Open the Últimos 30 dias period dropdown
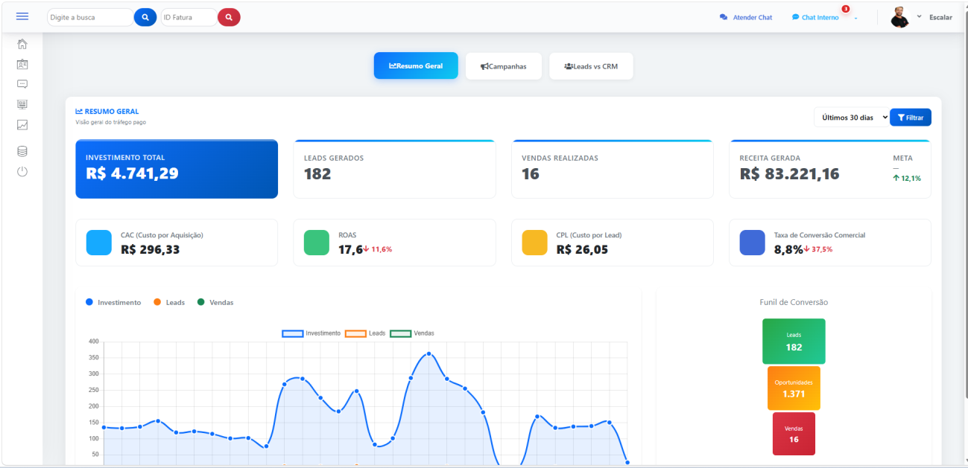This screenshot has width=968, height=468. (x=852, y=118)
